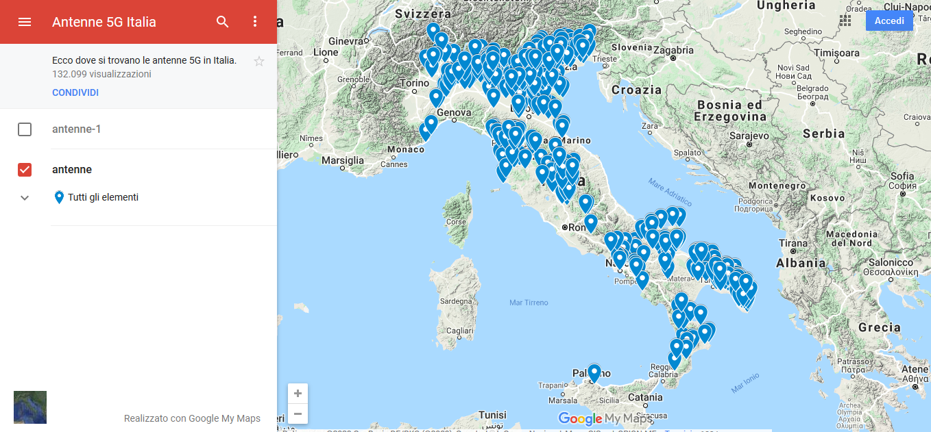
Task: Click the map description about antenne 5G
Action: coord(144,60)
